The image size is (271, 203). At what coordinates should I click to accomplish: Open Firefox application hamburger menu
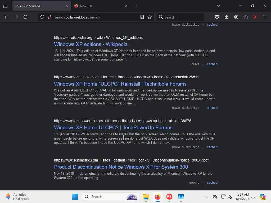pos(264,17)
